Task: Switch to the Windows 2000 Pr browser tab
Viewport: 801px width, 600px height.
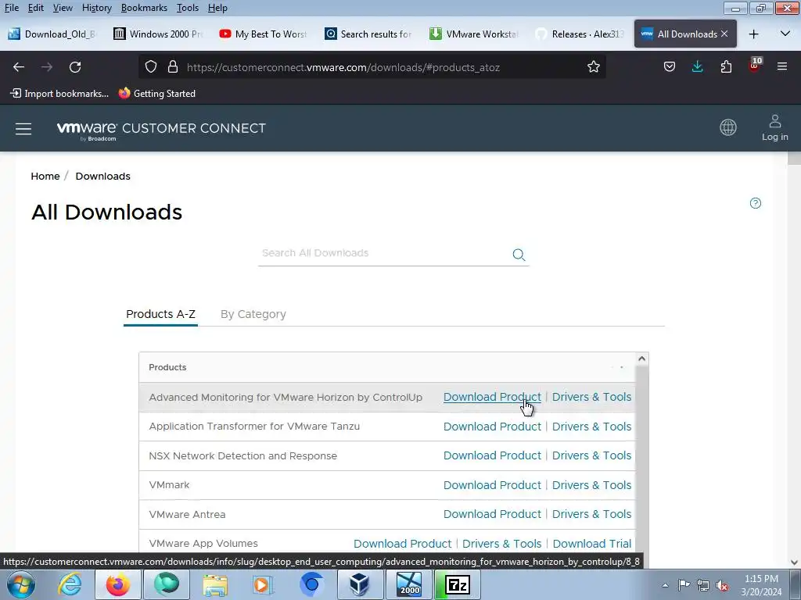Action: tap(158, 34)
